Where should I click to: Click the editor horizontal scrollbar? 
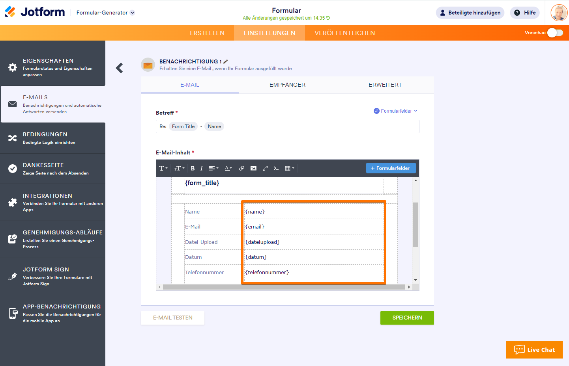point(284,287)
